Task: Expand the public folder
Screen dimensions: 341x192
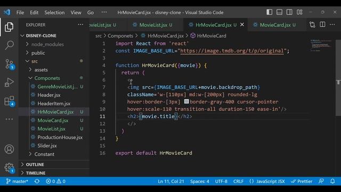Action: [x=54, y=53]
